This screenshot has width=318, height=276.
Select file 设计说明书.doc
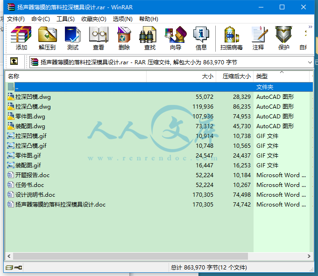coord(159,194)
